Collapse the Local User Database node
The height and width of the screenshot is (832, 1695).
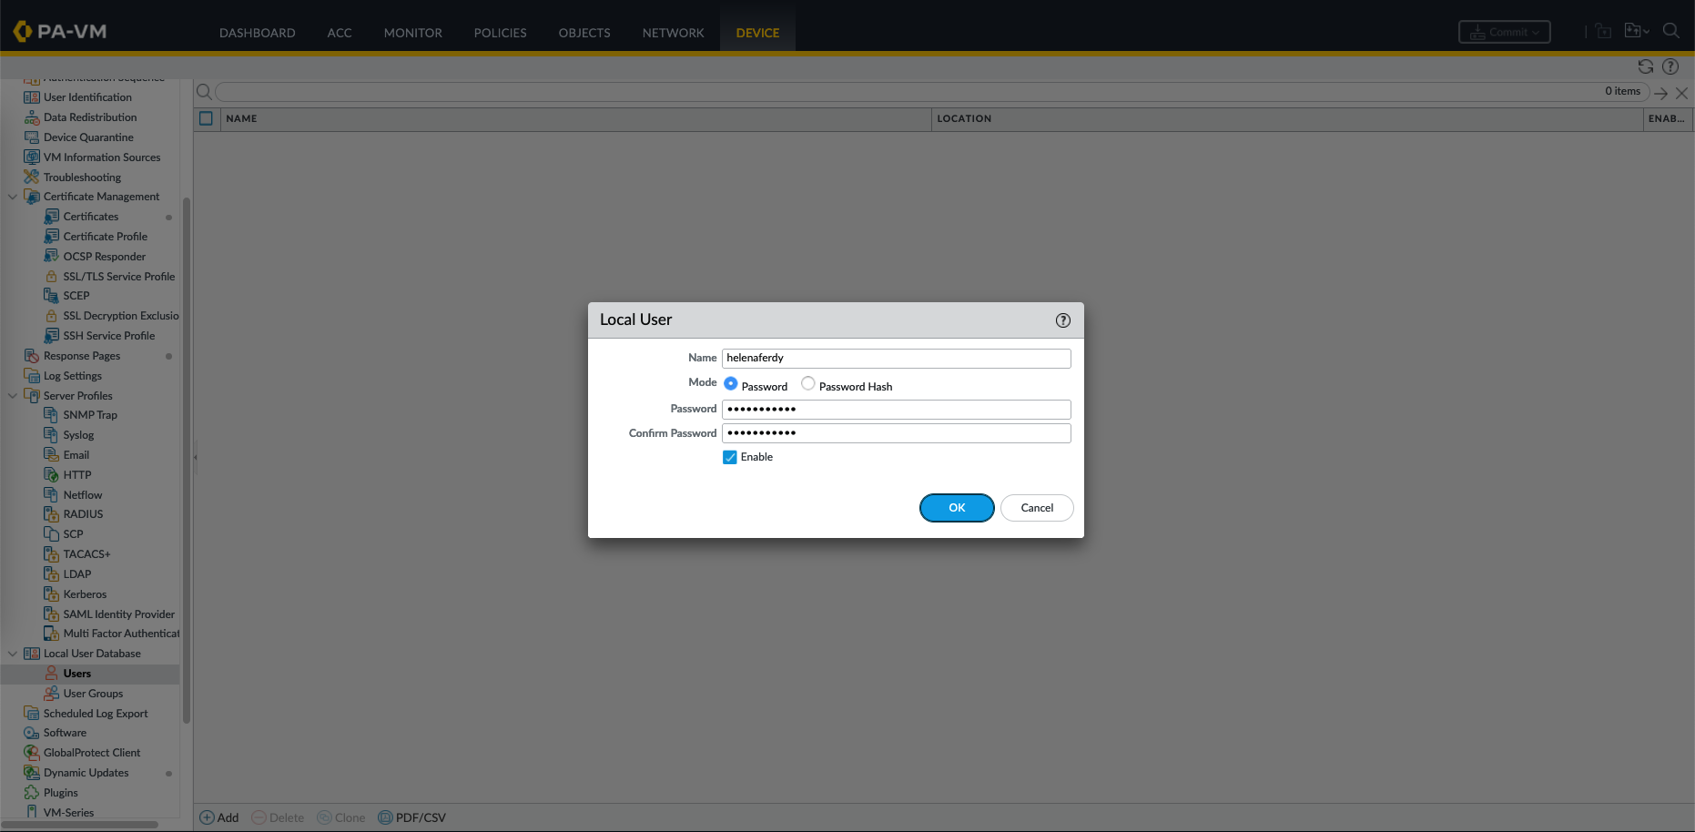point(12,654)
